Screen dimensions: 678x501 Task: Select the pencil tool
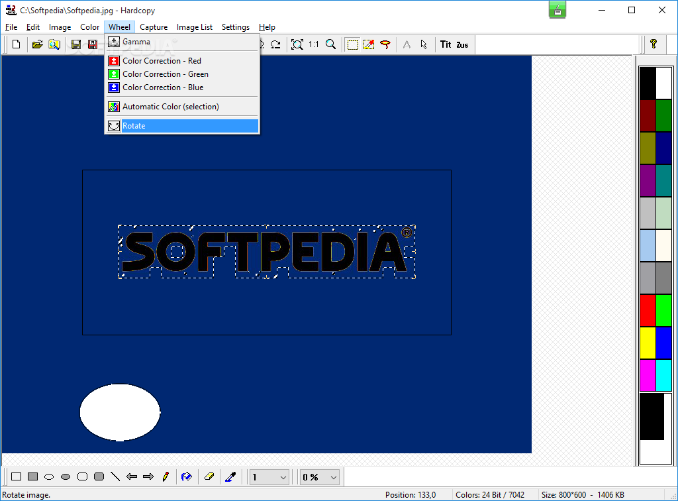166,476
